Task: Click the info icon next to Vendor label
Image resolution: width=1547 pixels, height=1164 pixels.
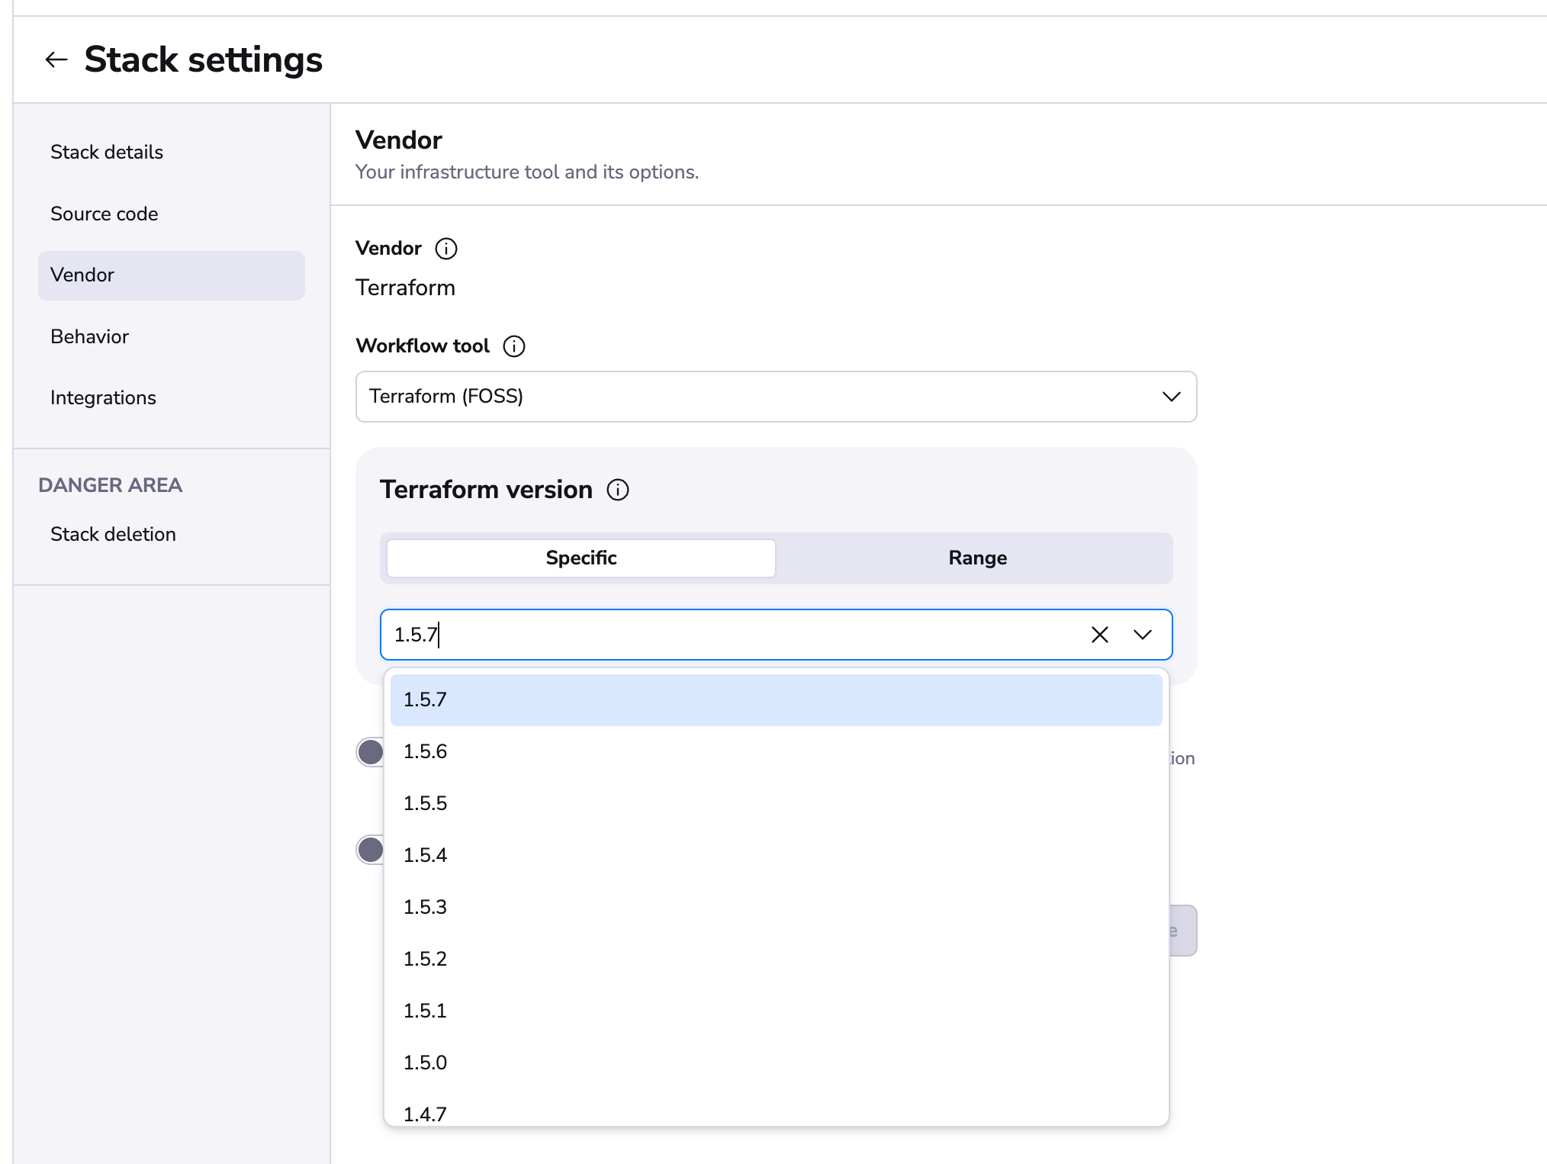Action: pyautogui.click(x=445, y=249)
